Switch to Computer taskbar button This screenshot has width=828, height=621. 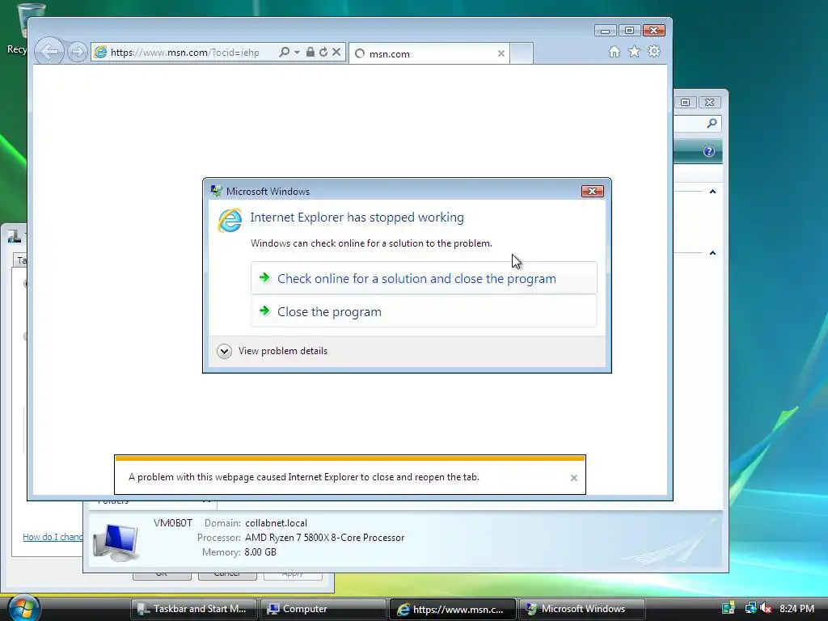(323, 609)
